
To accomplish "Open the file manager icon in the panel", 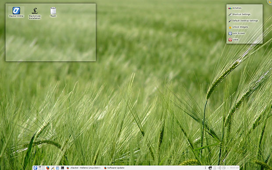I will pos(57,168).
